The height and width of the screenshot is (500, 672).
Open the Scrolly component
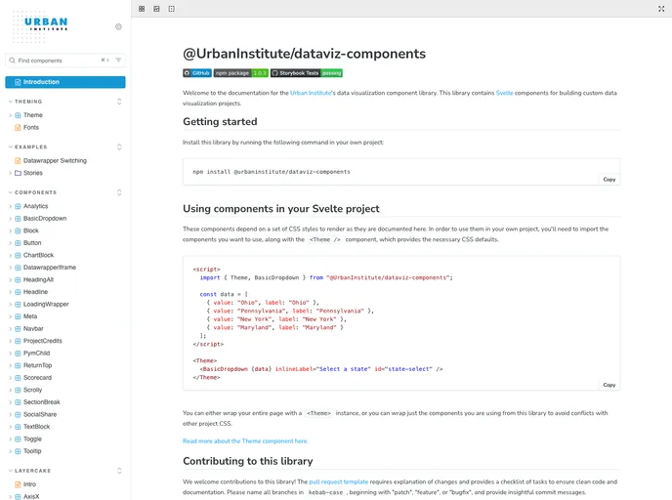click(32, 390)
